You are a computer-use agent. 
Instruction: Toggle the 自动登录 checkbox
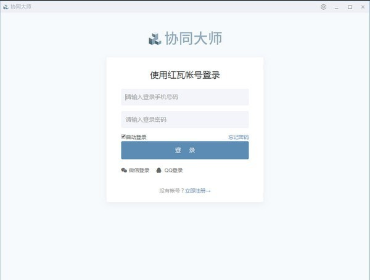[123, 137]
